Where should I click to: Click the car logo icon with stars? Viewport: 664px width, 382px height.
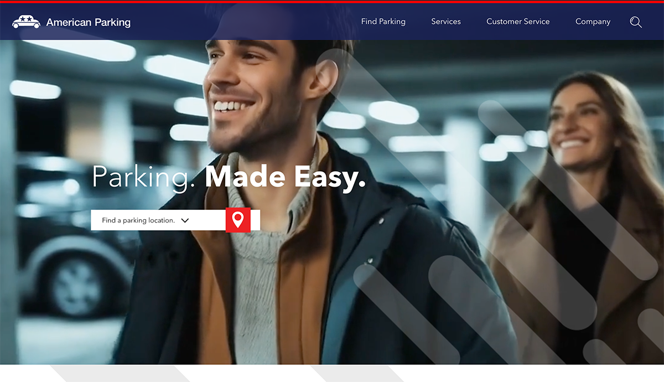(x=26, y=22)
